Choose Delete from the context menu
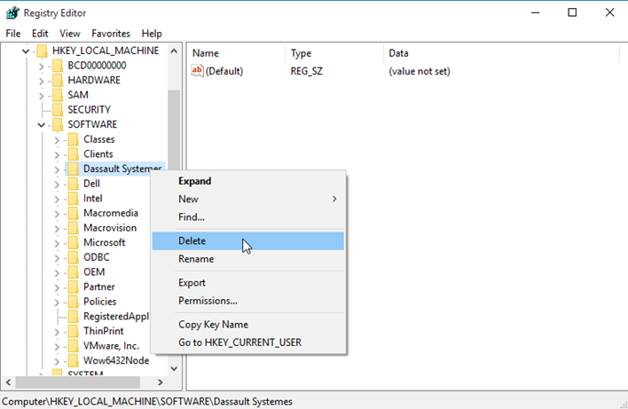The height and width of the screenshot is (409, 628). (x=247, y=240)
